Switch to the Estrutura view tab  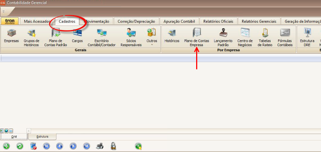click(x=42, y=137)
